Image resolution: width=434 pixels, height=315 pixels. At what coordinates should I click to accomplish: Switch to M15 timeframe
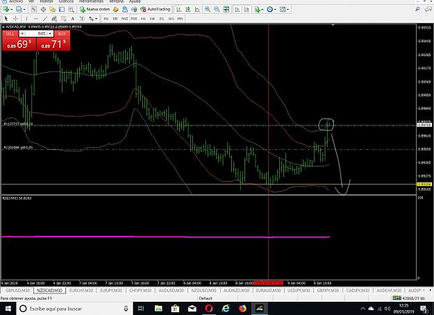pyautogui.click(x=124, y=19)
